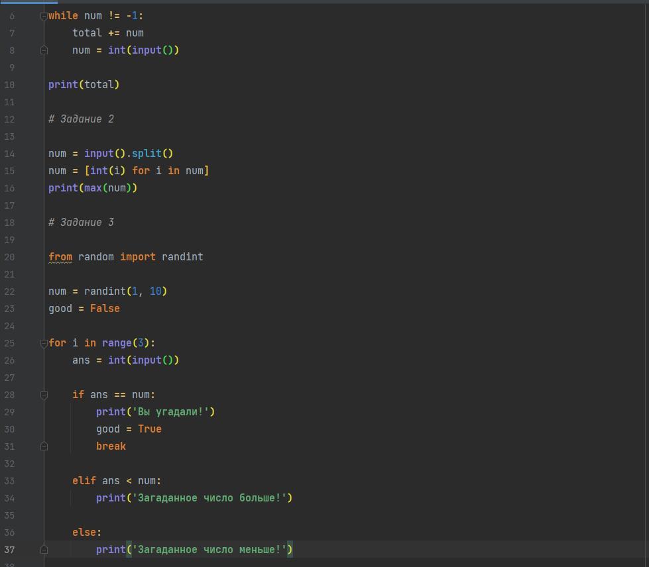Click the 'else:' keyword on line 36
649x567 pixels.
(87, 533)
